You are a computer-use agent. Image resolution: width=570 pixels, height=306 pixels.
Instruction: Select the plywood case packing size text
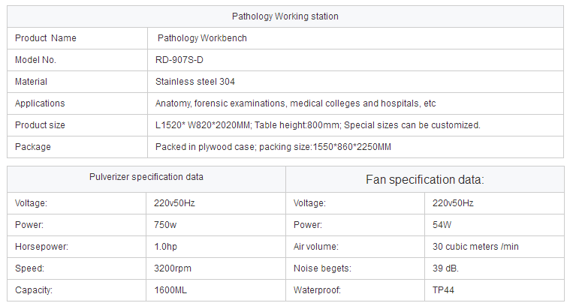coord(273,147)
